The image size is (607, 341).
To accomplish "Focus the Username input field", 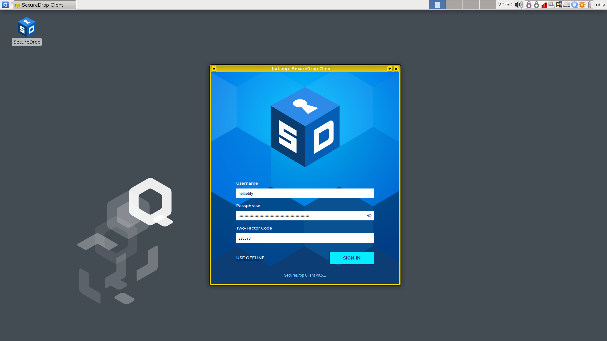I will 305,193.
